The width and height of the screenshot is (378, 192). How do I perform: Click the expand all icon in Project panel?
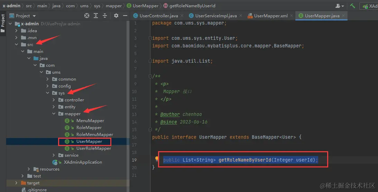click(96, 16)
